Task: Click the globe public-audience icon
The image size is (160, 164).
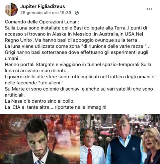Action: [77, 13]
